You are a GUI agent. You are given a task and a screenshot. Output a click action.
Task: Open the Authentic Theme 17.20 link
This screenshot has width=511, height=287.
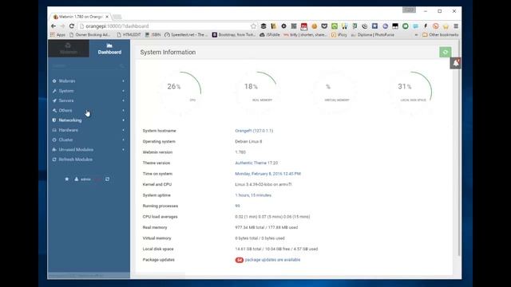tap(256, 163)
